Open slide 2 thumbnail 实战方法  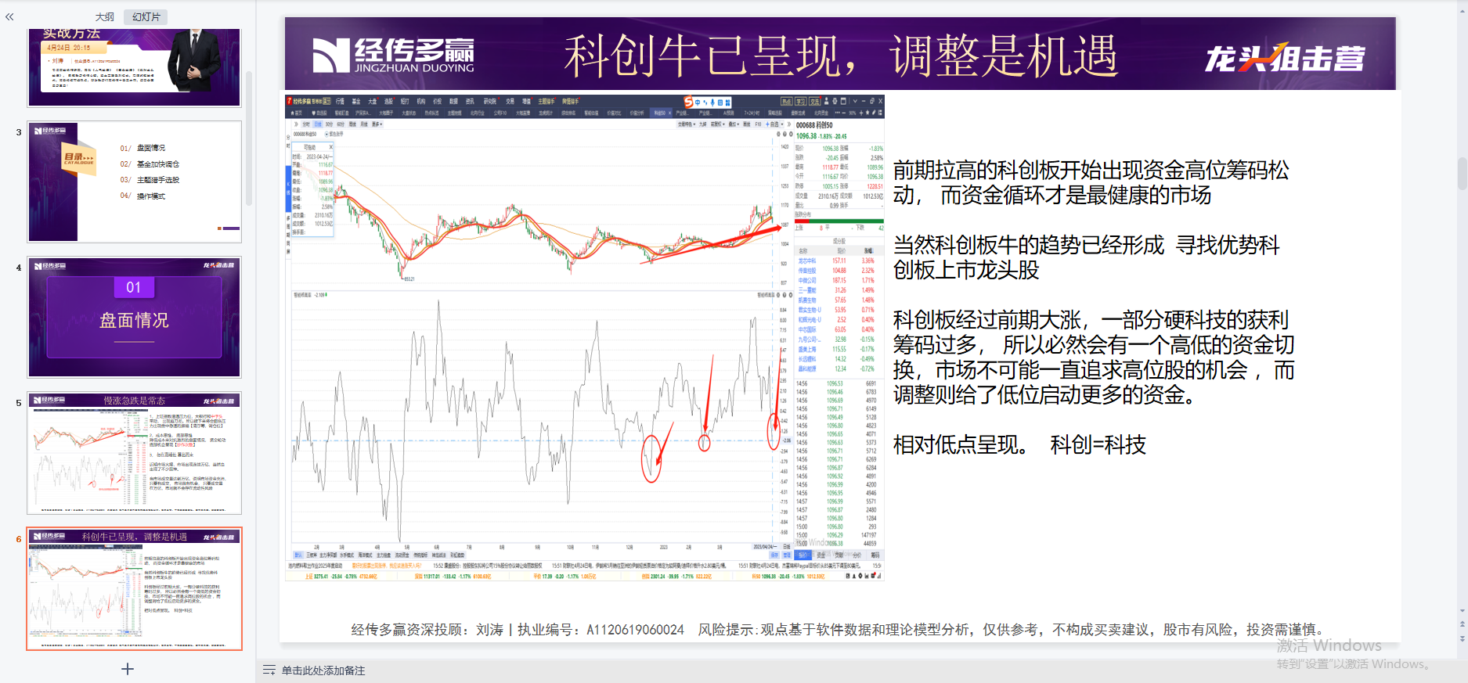click(135, 67)
